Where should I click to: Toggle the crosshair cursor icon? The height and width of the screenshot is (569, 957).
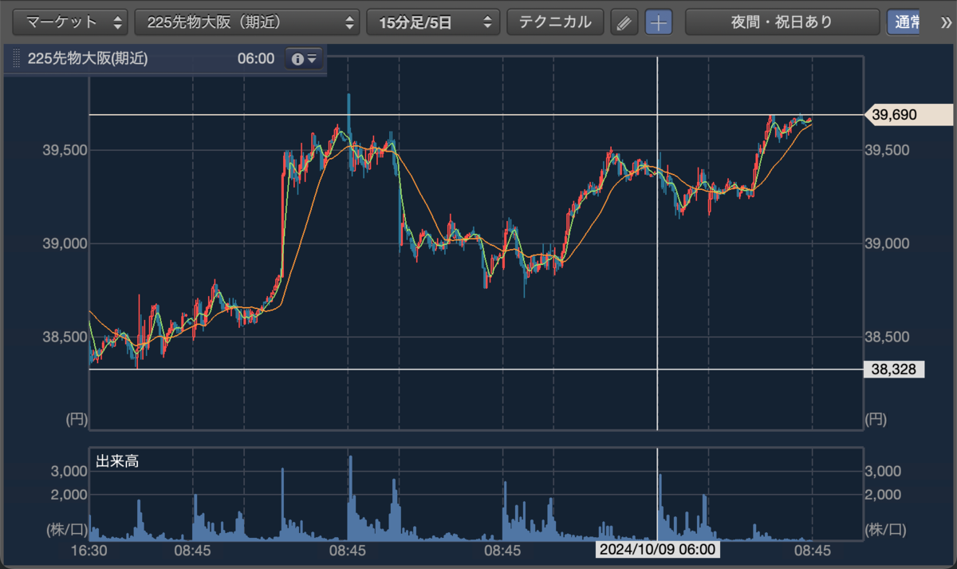click(x=659, y=22)
